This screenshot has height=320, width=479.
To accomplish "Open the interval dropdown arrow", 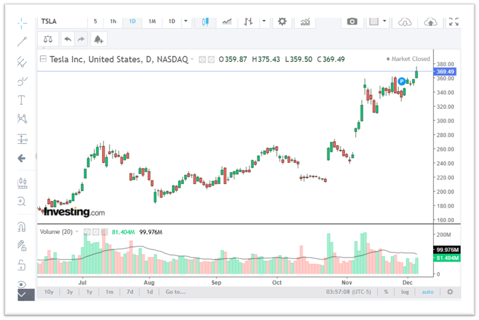I will (186, 22).
